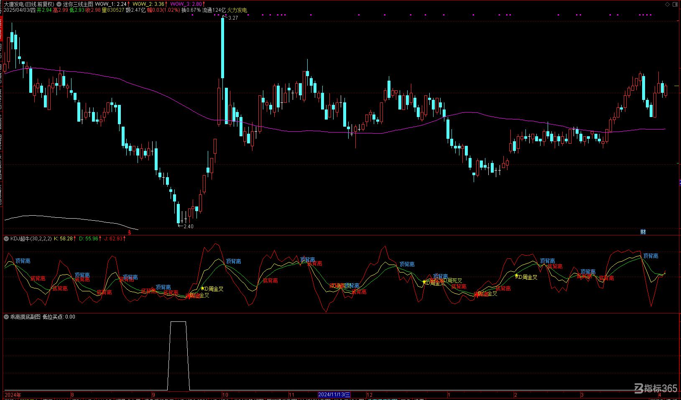681x400 pixels.
Task: Click month 12 on the timeline
Action: pyautogui.click(x=370, y=395)
